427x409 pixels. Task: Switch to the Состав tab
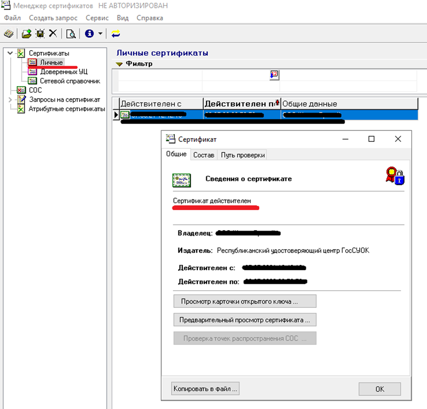(x=204, y=155)
